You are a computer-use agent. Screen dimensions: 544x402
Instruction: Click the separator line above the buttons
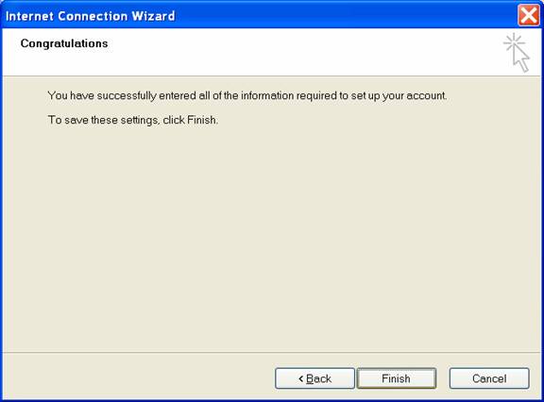[272, 353]
